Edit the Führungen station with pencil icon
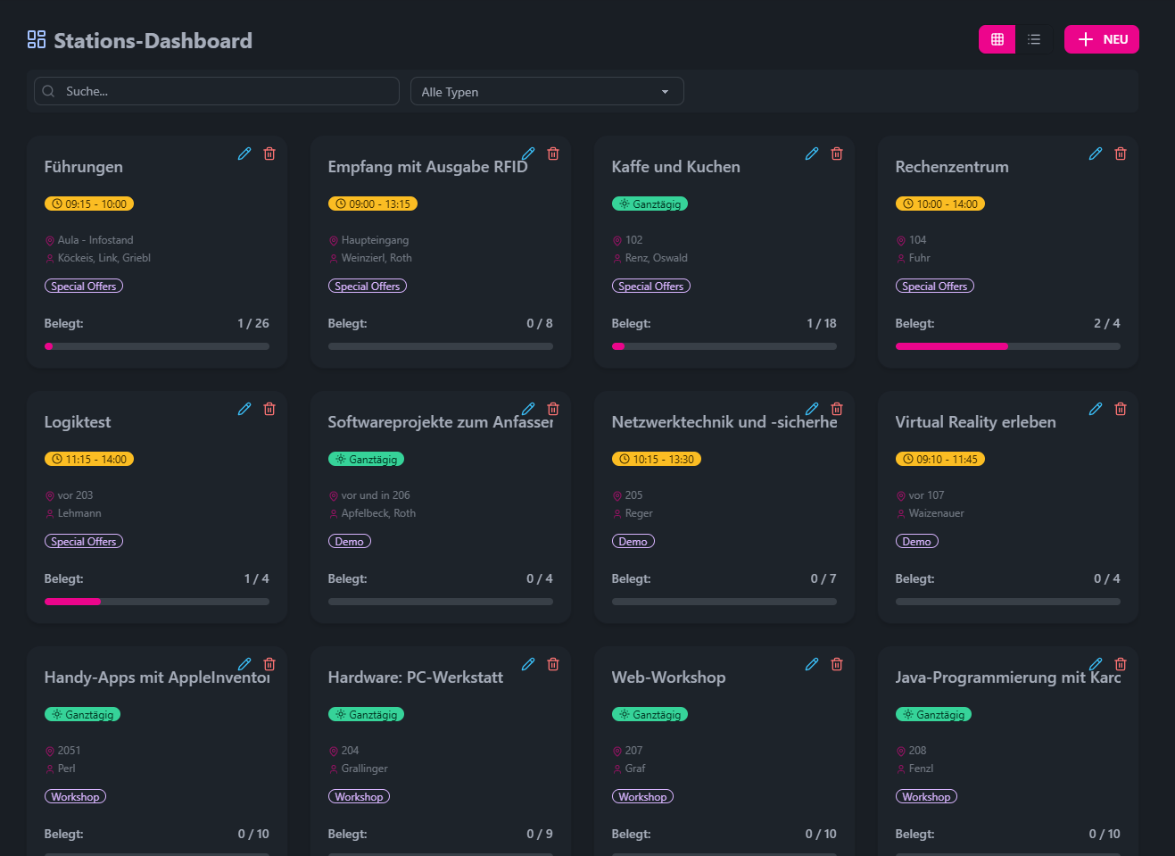 (244, 154)
